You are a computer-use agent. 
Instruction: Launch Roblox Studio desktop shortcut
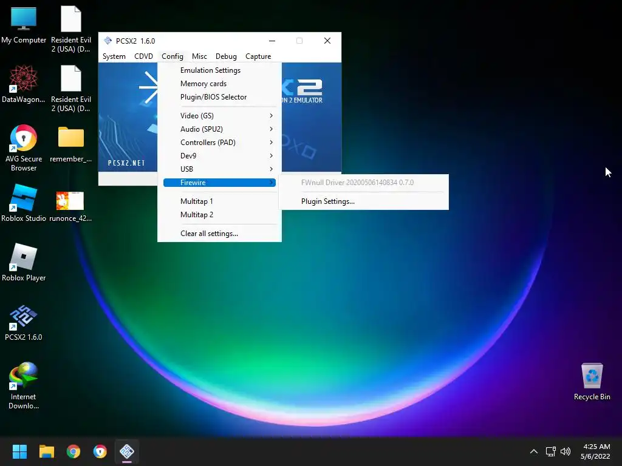(x=24, y=203)
